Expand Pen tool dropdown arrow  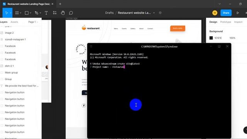[41, 13]
